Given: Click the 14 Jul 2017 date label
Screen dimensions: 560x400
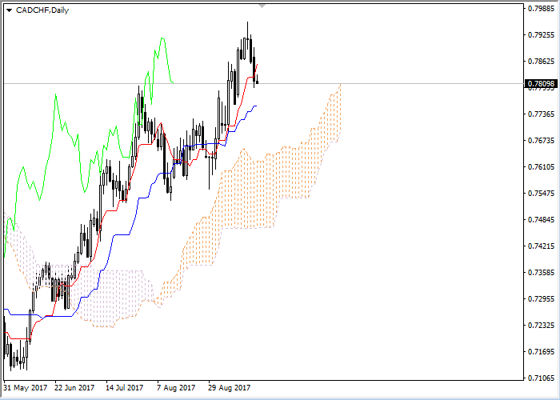Looking at the screenshot, I should pos(124,388).
